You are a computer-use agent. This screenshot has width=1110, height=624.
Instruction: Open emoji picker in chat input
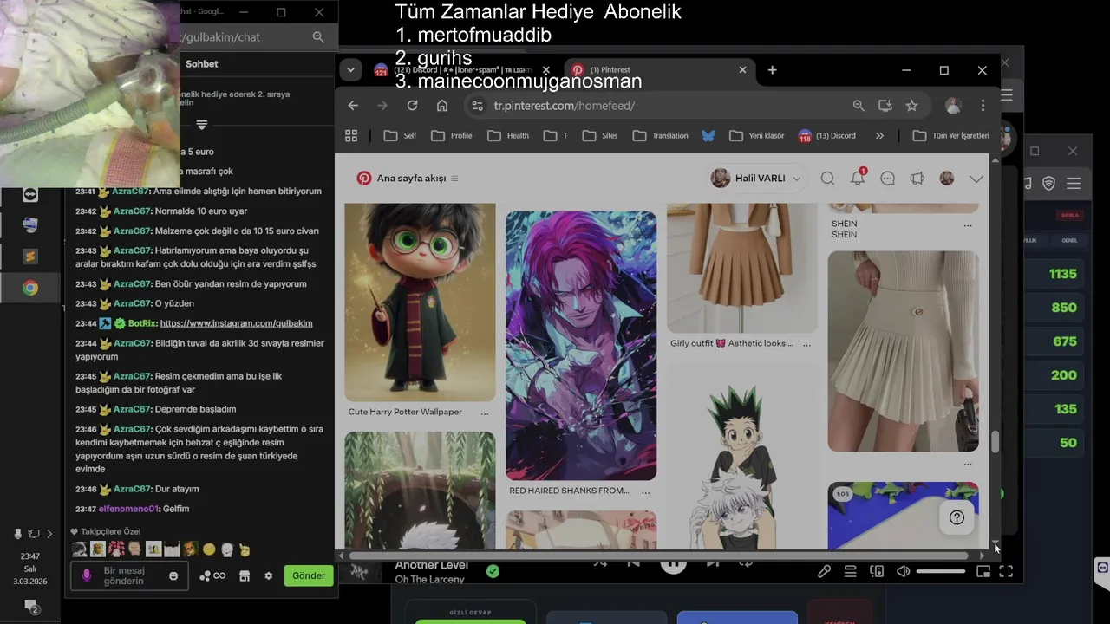173,575
